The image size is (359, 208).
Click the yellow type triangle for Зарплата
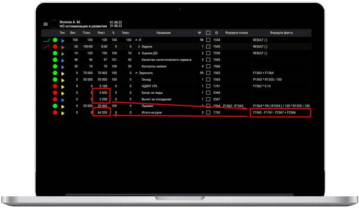[63, 74]
